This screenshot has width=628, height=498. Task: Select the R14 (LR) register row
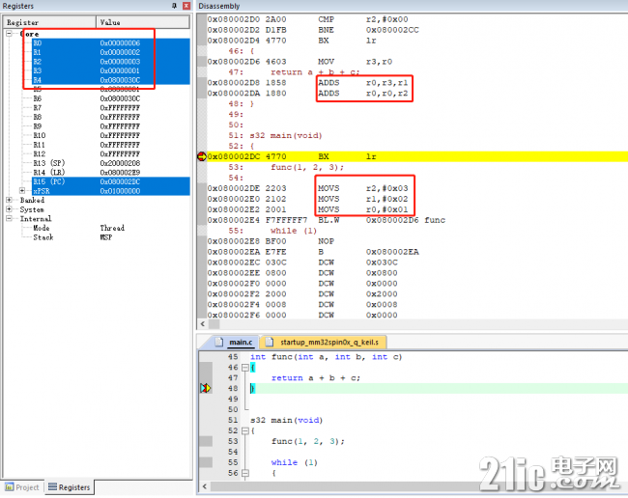point(110,173)
